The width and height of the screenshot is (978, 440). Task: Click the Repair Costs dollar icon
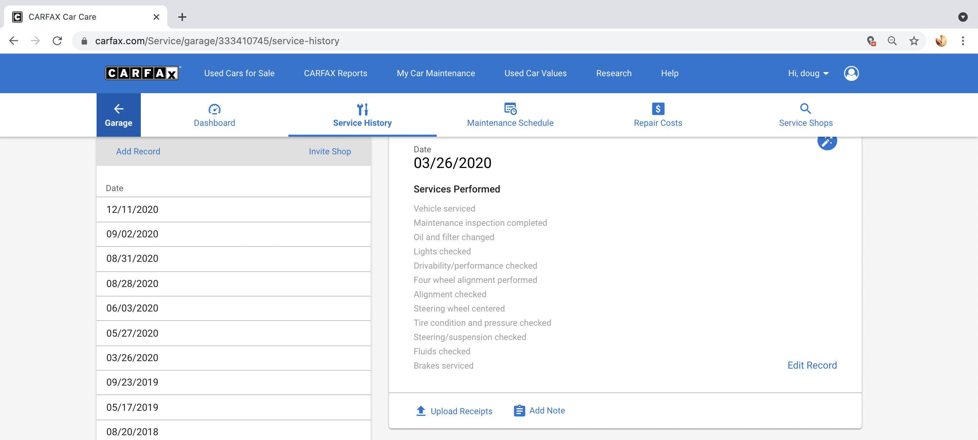(x=658, y=108)
